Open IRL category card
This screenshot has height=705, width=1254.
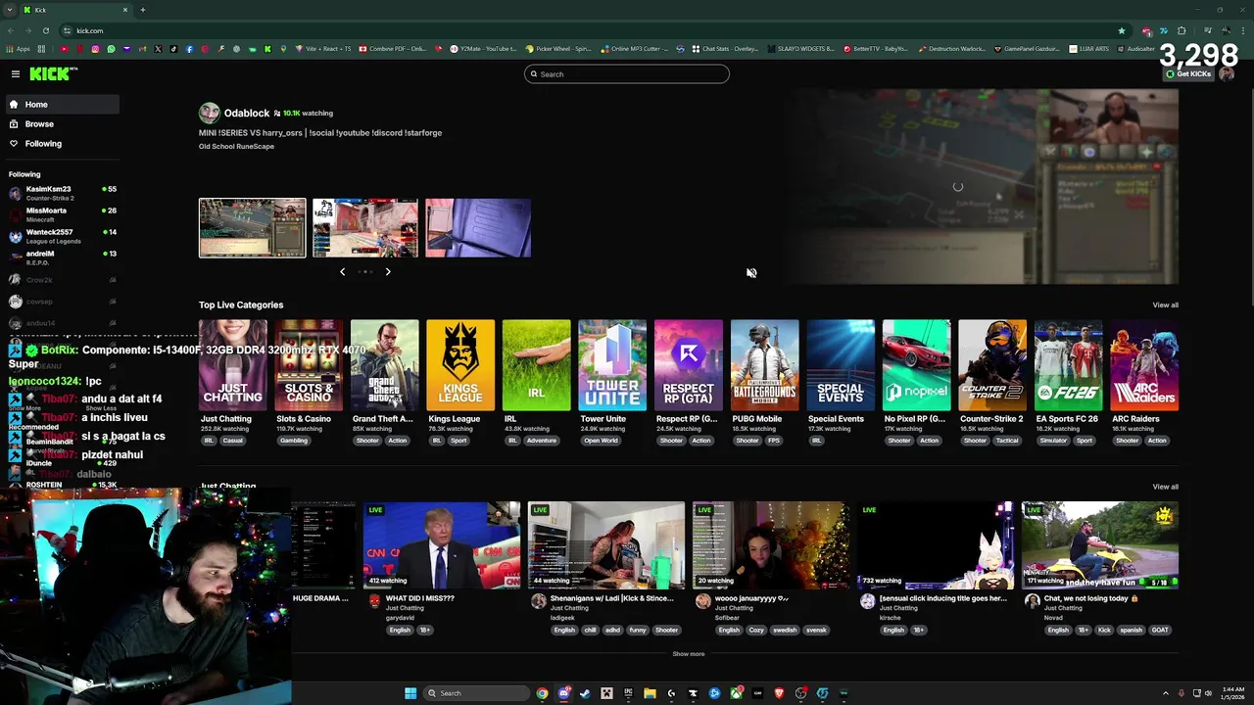537,365
